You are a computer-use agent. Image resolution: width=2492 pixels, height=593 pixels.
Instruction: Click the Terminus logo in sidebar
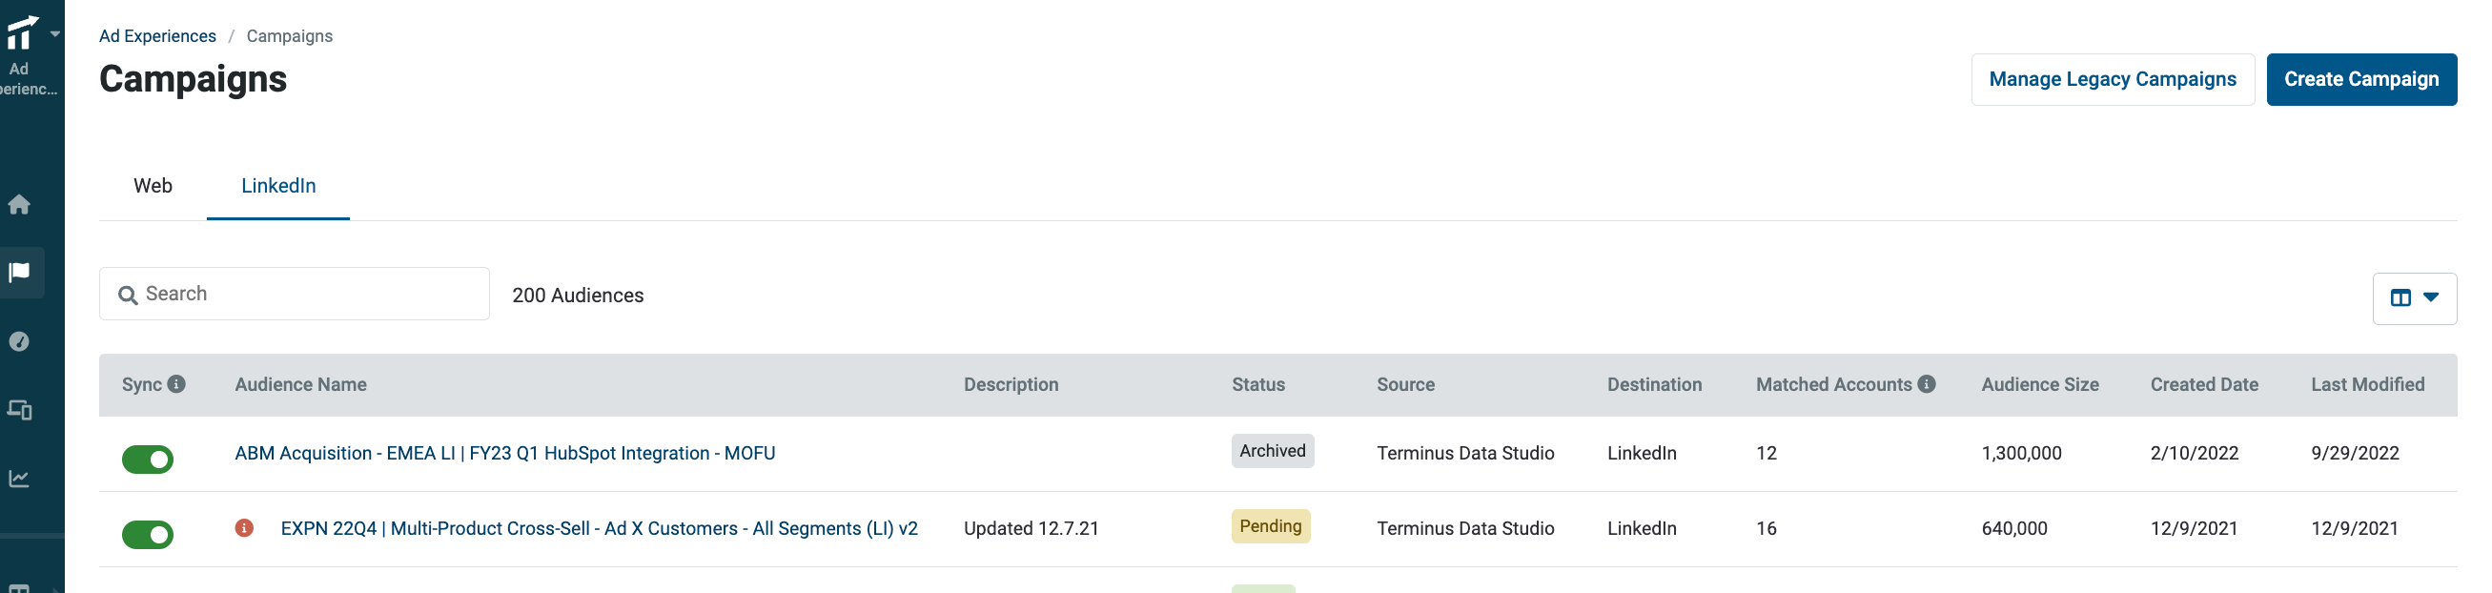pos(22,31)
